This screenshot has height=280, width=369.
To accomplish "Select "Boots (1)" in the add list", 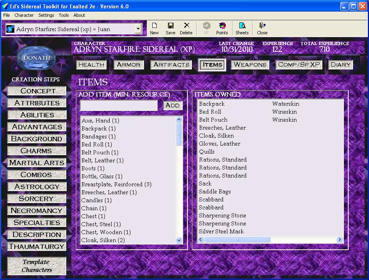I will pos(93,168).
